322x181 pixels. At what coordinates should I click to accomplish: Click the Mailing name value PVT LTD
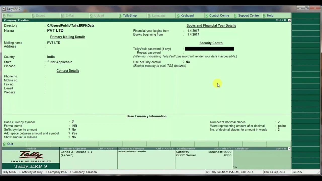[54, 43]
